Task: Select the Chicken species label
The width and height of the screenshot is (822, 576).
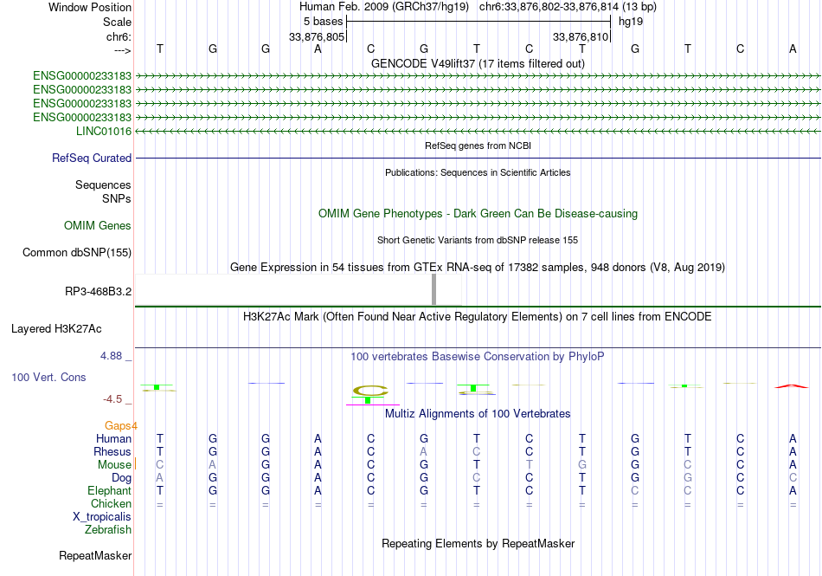Action: click(x=111, y=503)
